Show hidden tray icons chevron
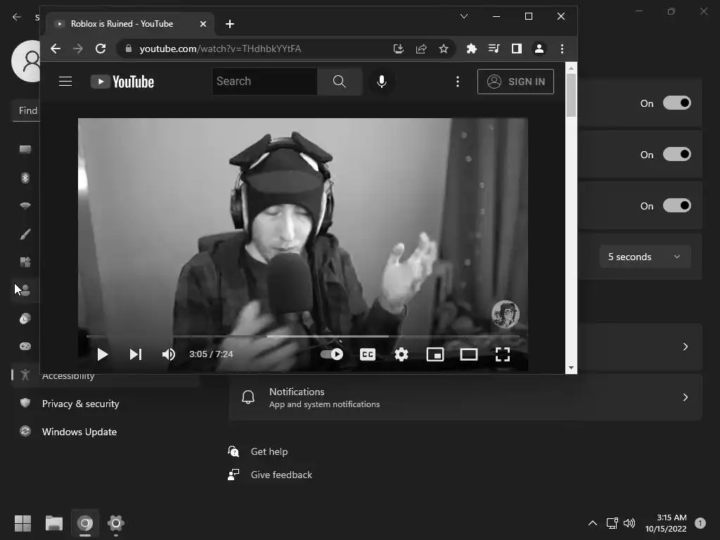 point(593,523)
